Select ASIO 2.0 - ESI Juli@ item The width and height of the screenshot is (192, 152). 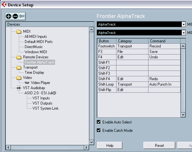(40, 93)
